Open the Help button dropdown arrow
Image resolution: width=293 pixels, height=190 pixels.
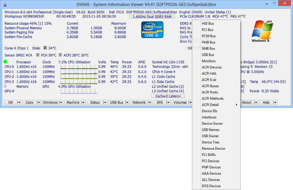point(275,102)
